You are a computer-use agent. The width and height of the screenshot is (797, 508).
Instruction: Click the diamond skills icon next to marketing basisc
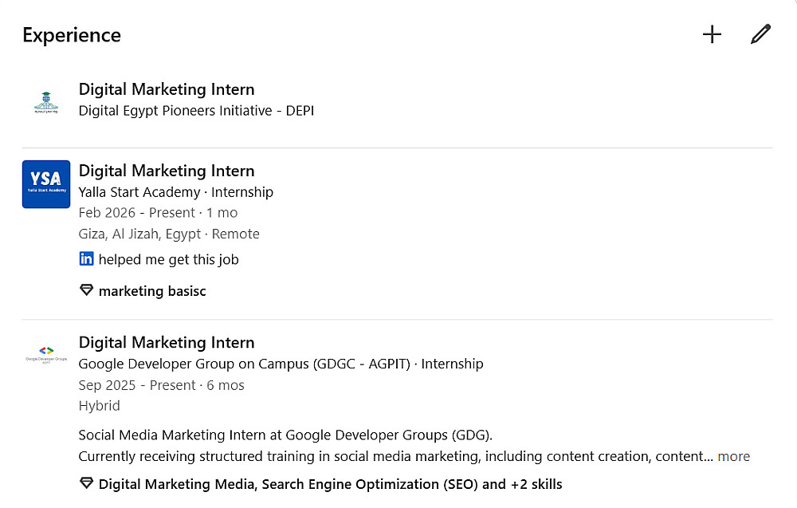click(x=86, y=291)
